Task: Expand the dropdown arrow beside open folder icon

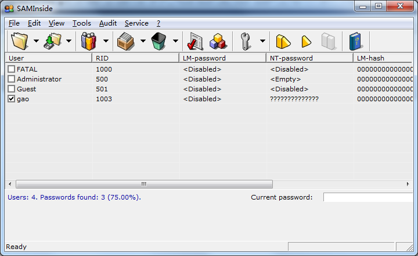Action: [36, 41]
